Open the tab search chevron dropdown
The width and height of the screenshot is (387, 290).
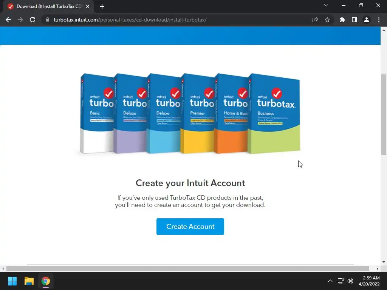[326, 5]
